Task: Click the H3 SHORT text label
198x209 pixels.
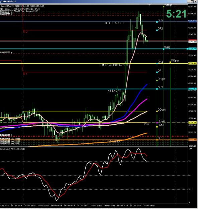Action: [x=114, y=91]
